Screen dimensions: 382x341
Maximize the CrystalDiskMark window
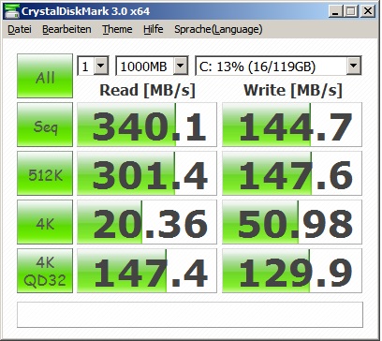pyautogui.click(x=351, y=11)
